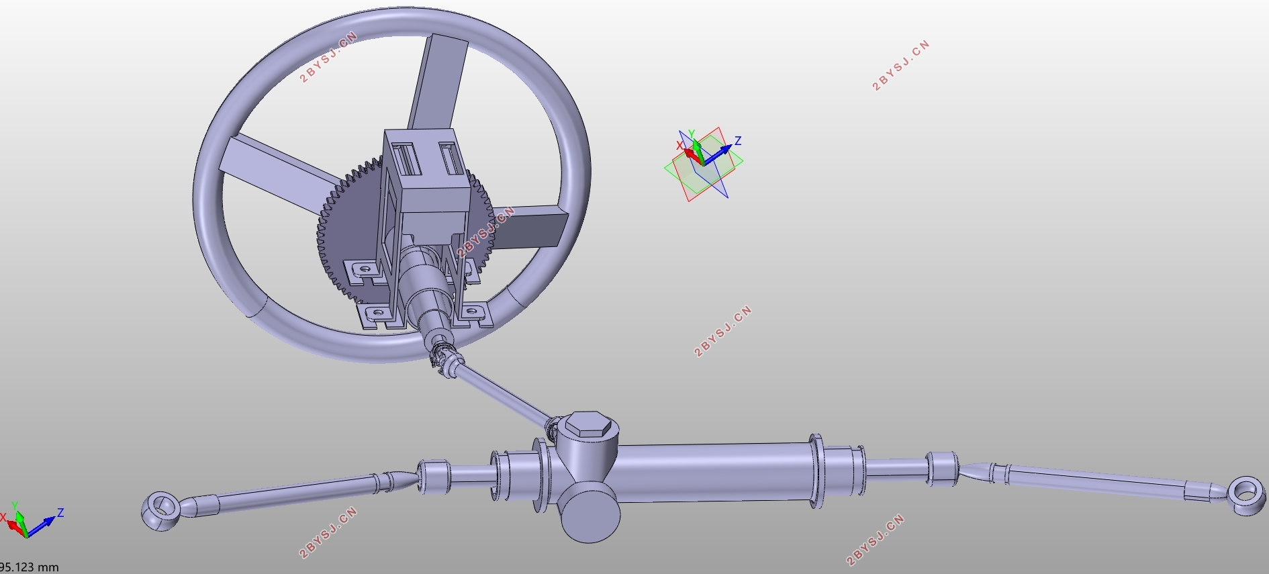Click the red X axis of the corner view triad
The width and height of the screenshot is (1269, 574).
coord(15,527)
